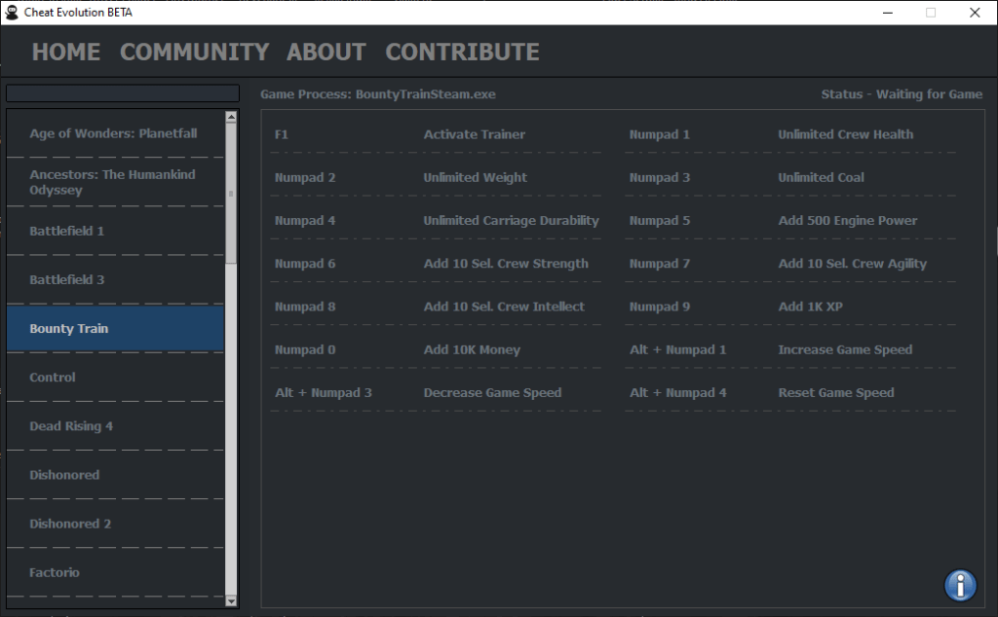
Task: Open the blue info icon
Action: tap(960, 585)
